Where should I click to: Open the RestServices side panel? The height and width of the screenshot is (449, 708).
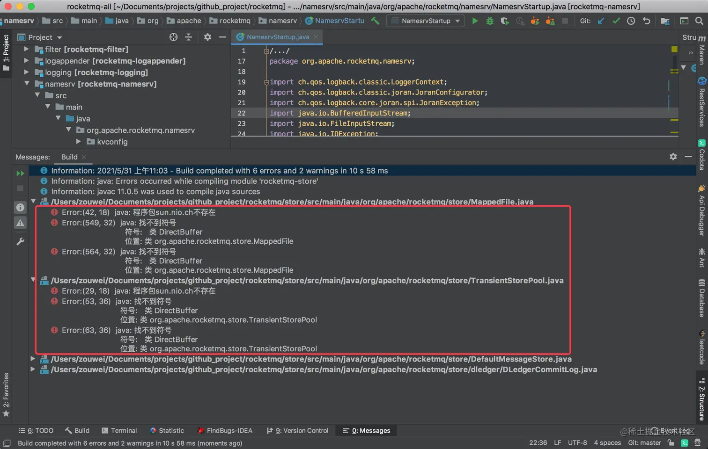(702, 102)
